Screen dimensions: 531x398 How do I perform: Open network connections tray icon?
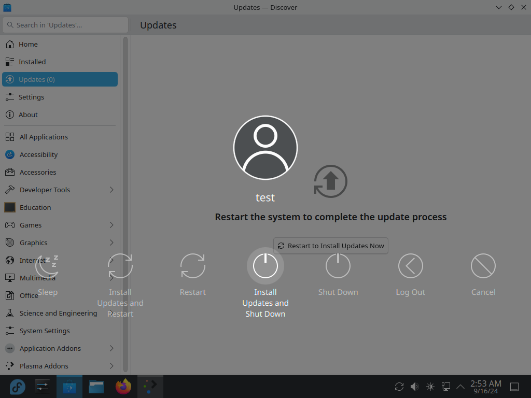[445, 387]
